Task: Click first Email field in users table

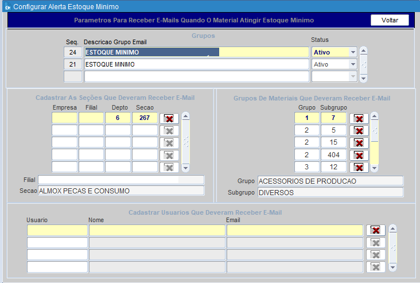Action: [295, 230]
